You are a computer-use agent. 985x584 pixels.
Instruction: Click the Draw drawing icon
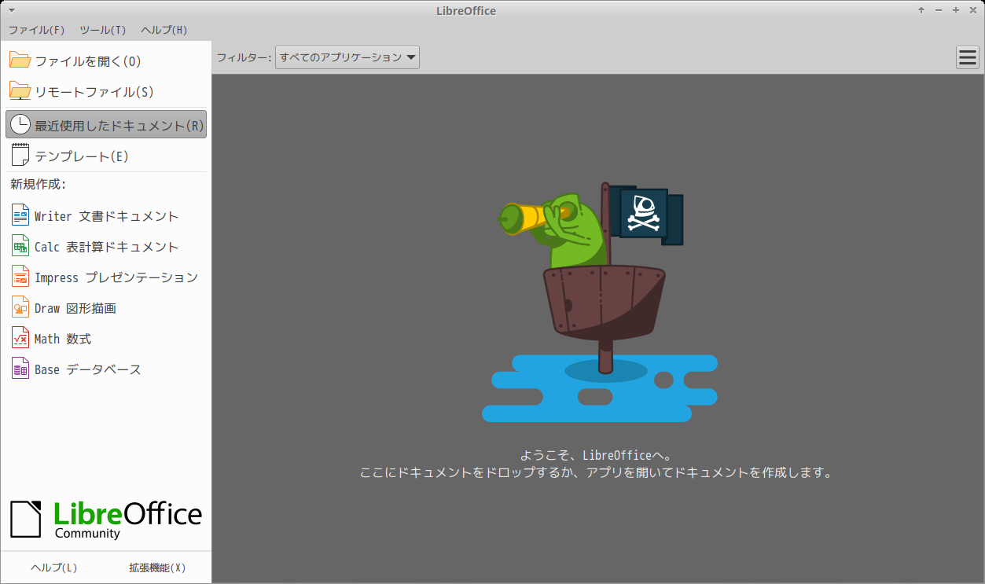(20, 307)
